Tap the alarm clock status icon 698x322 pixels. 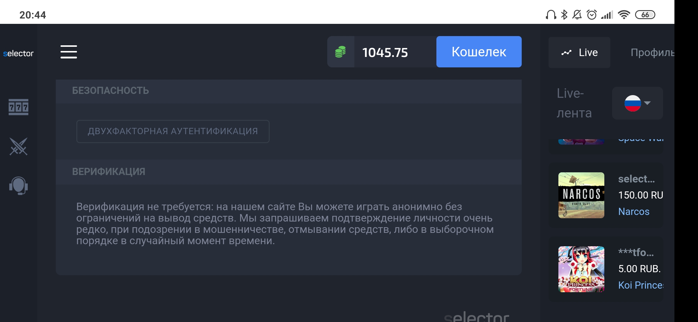click(592, 15)
